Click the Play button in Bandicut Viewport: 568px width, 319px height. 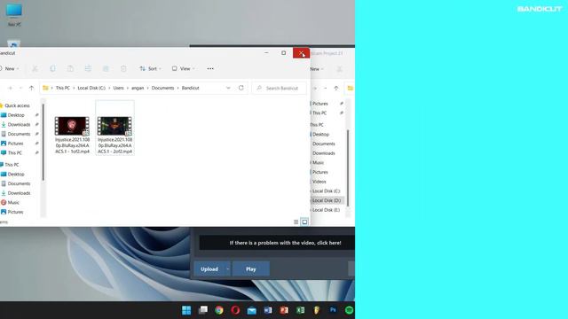250,269
